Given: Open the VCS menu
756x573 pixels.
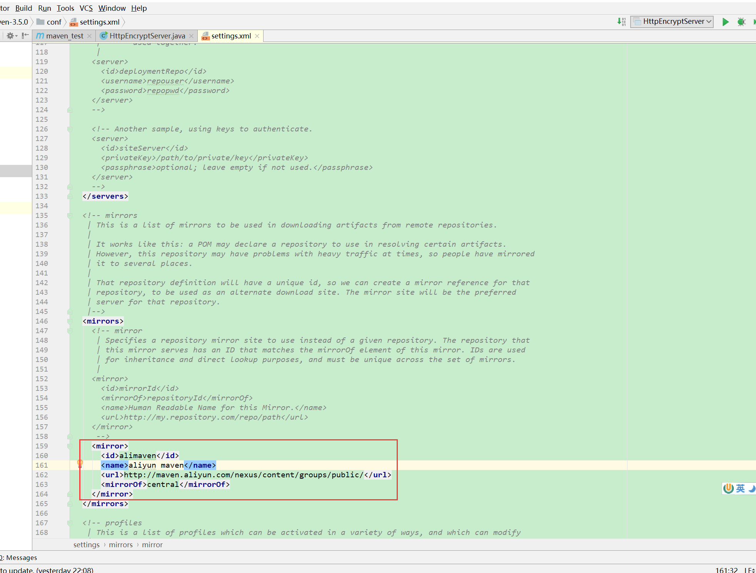Looking at the screenshot, I should point(86,8).
